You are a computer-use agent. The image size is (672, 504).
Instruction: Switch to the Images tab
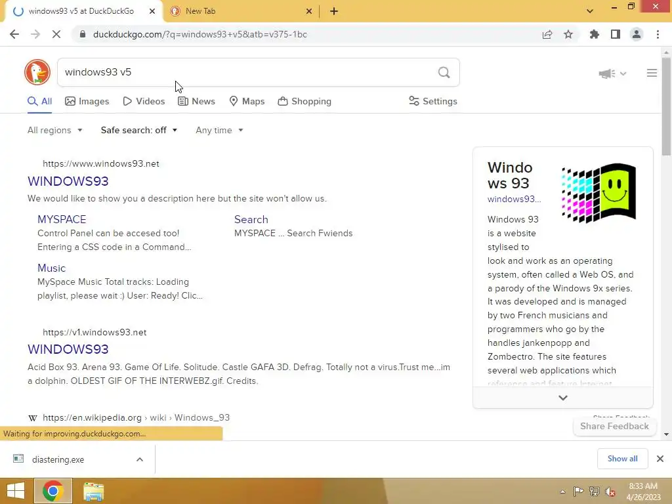coord(87,102)
